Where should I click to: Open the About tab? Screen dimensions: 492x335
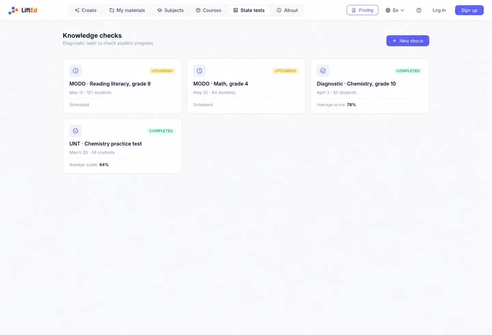point(287,10)
